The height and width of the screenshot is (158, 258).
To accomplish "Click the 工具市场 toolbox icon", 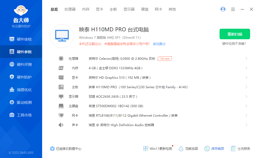I will point(12,115).
